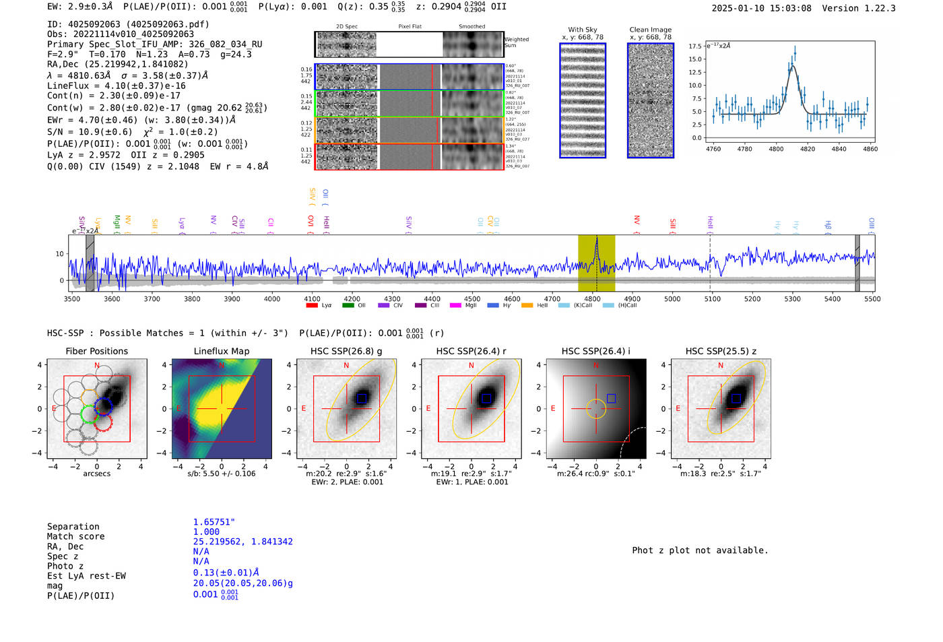Click the Primary Spec_Slot_IFU_AMP line
This screenshot has height=642, width=943.
pyautogui.click(x=155, y=44)
